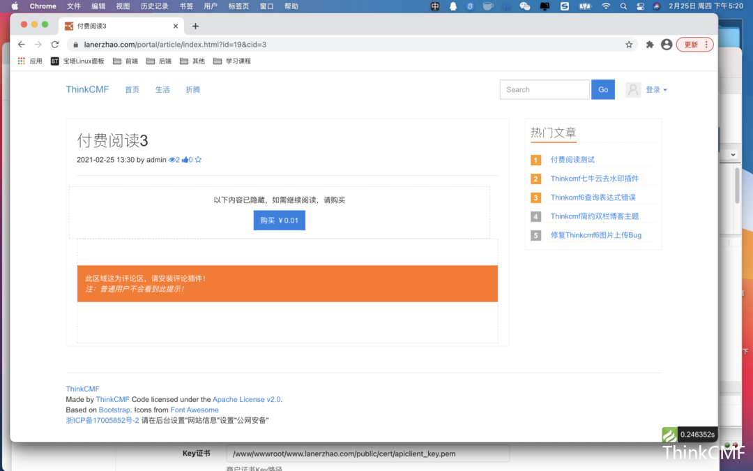
Task: Open the 学习课程 bookmarks folder
Action: [232, 61]
